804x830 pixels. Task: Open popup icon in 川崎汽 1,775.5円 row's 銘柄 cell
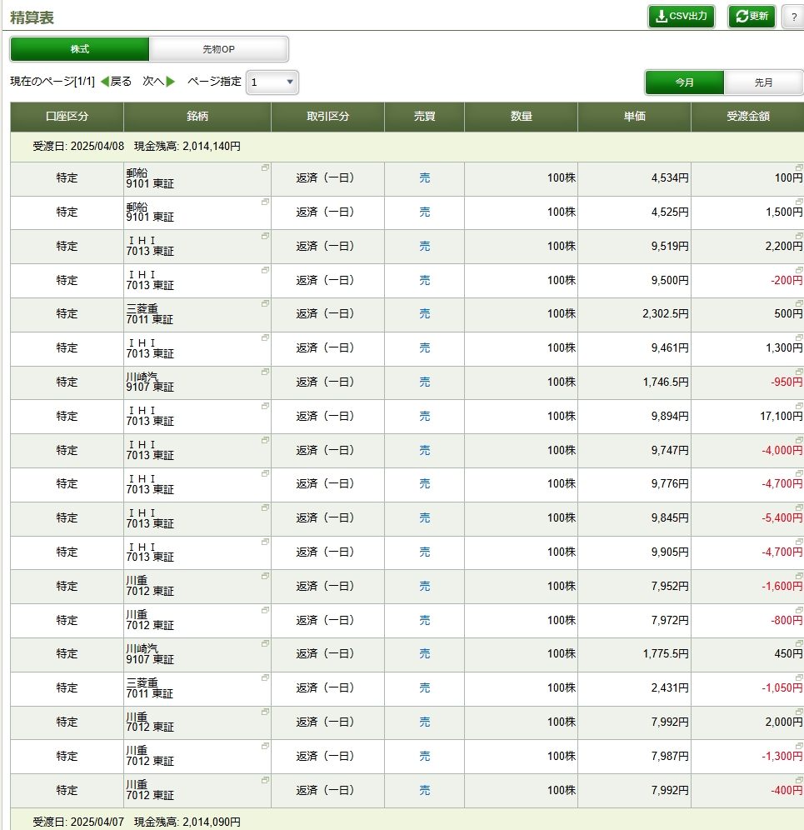(x=265, y=643)
